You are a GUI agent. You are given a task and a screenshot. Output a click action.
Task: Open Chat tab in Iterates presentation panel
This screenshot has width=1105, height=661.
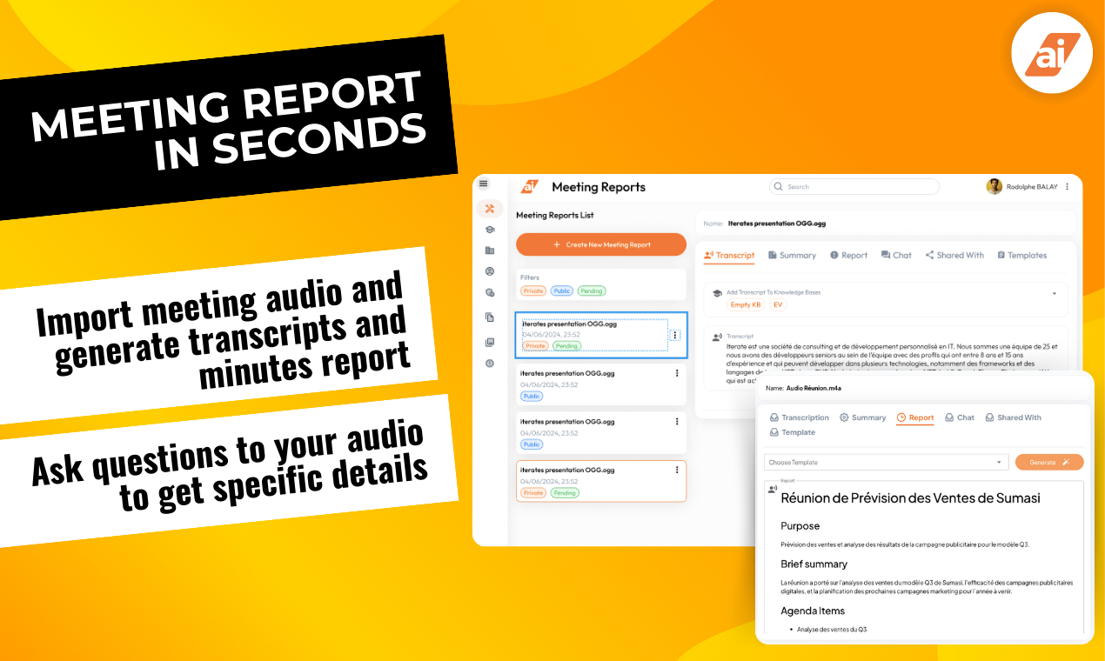click(896, 256)
